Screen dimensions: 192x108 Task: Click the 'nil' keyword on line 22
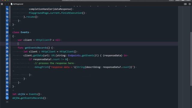tap(57, 40)
